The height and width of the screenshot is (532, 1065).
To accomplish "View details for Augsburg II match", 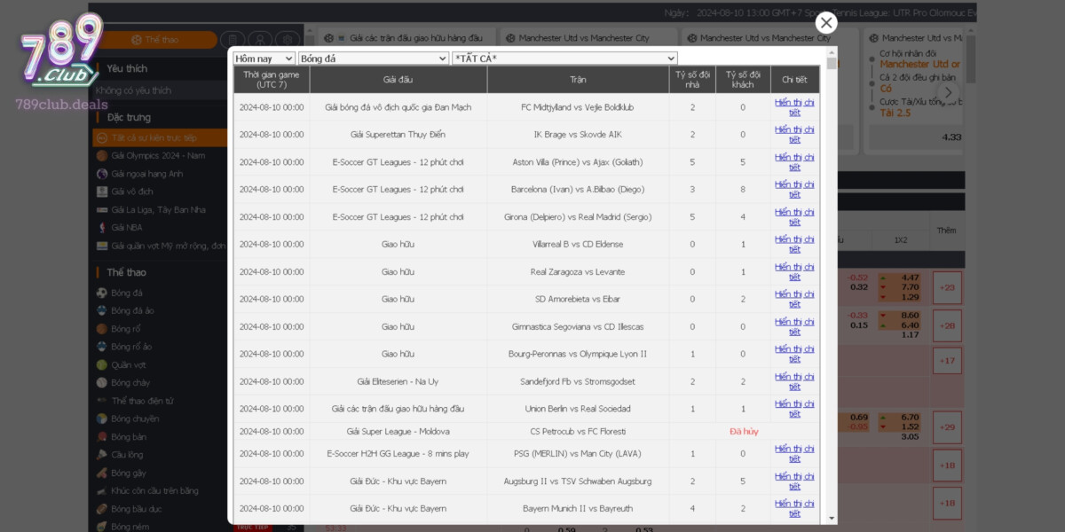I will pos(794,481).
